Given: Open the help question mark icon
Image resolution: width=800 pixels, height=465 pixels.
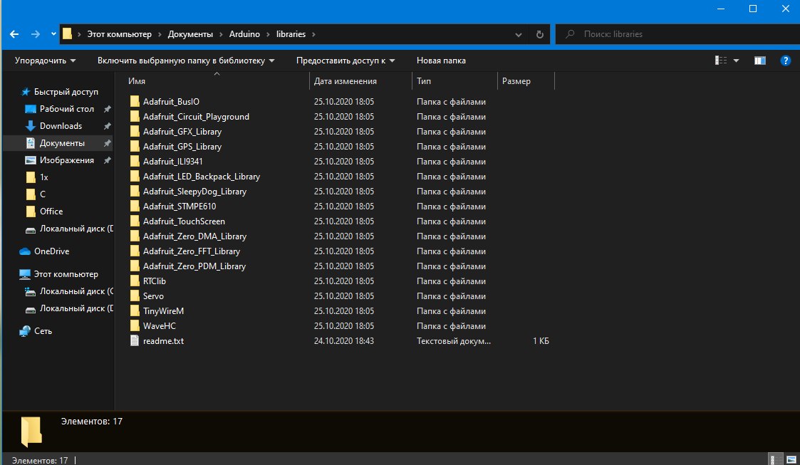Looking at the screenshot, I should pyautogui.click(x=786, y=60).
